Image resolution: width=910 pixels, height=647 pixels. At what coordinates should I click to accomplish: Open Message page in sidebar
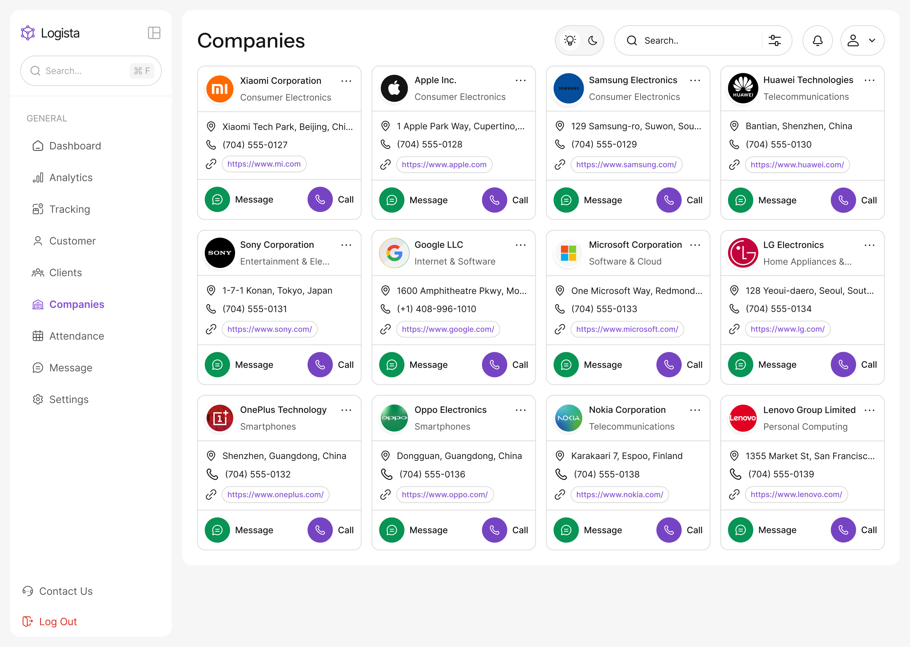pyautogui.click(x=62, y=368)
